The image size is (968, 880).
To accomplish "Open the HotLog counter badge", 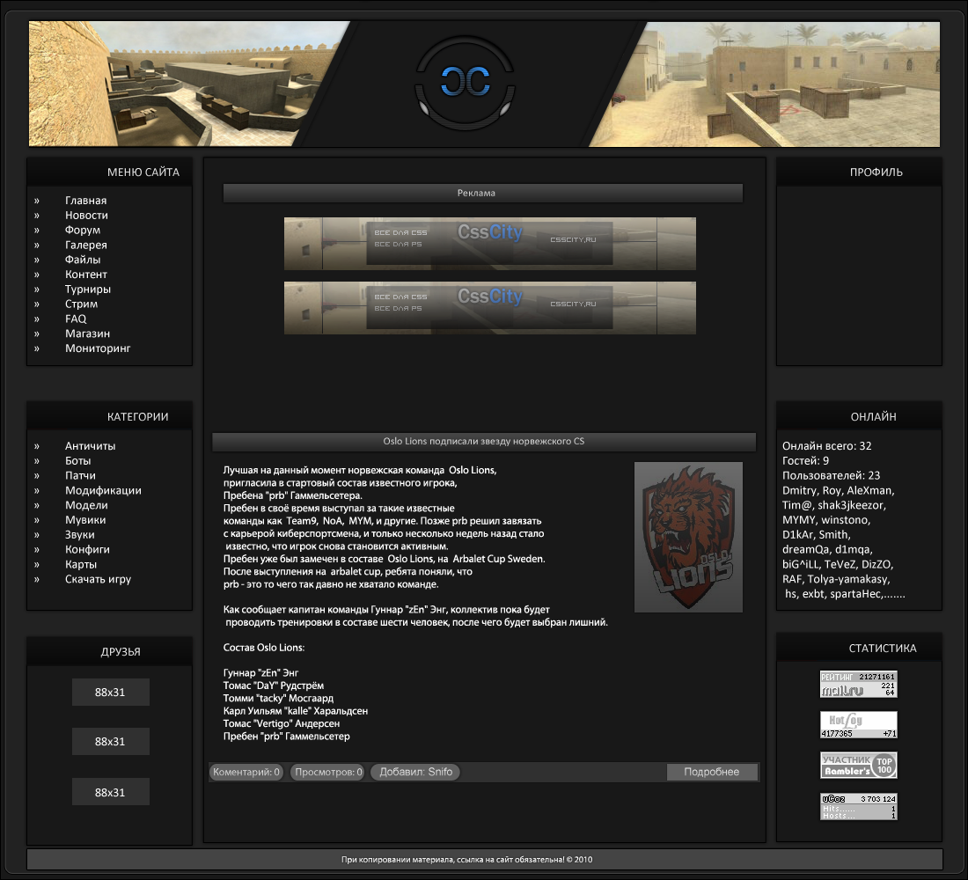I will pyautogui.click(x=858, y=725).
